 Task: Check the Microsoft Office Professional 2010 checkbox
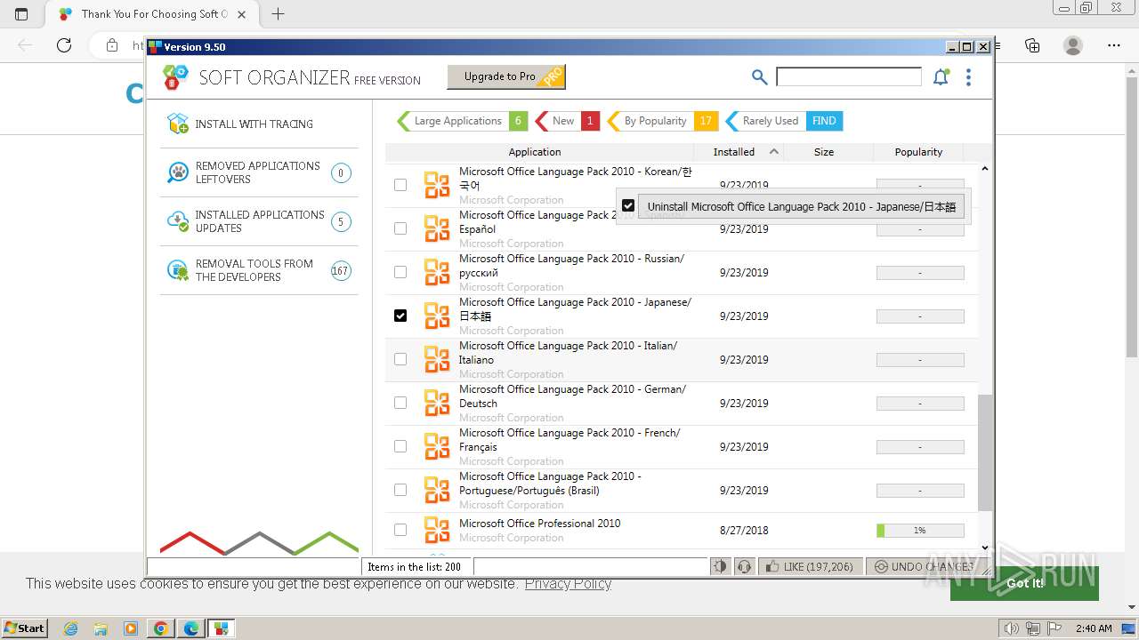400,530
